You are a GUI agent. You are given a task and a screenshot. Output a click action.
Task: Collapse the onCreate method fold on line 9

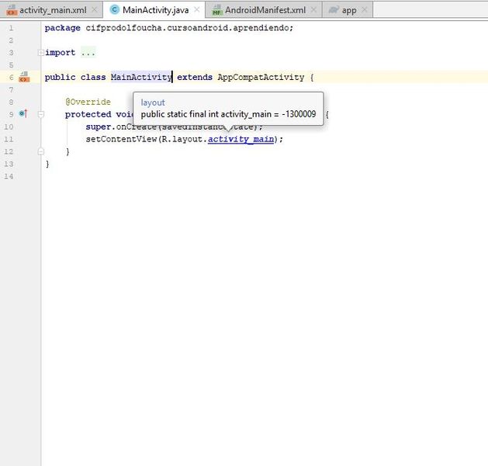click(x=41, y=114)
